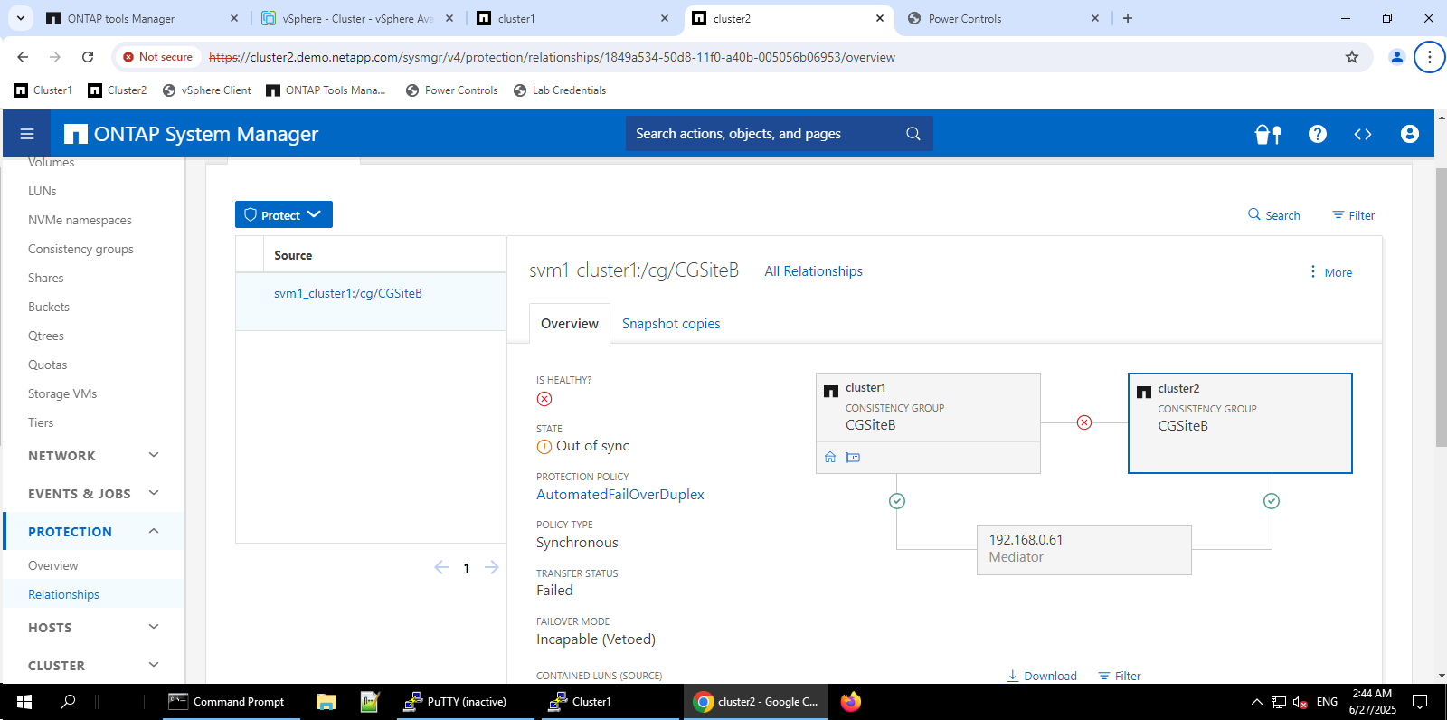Open the API log code icon
Screen dimensions: 1447x720
point(1362,134)
